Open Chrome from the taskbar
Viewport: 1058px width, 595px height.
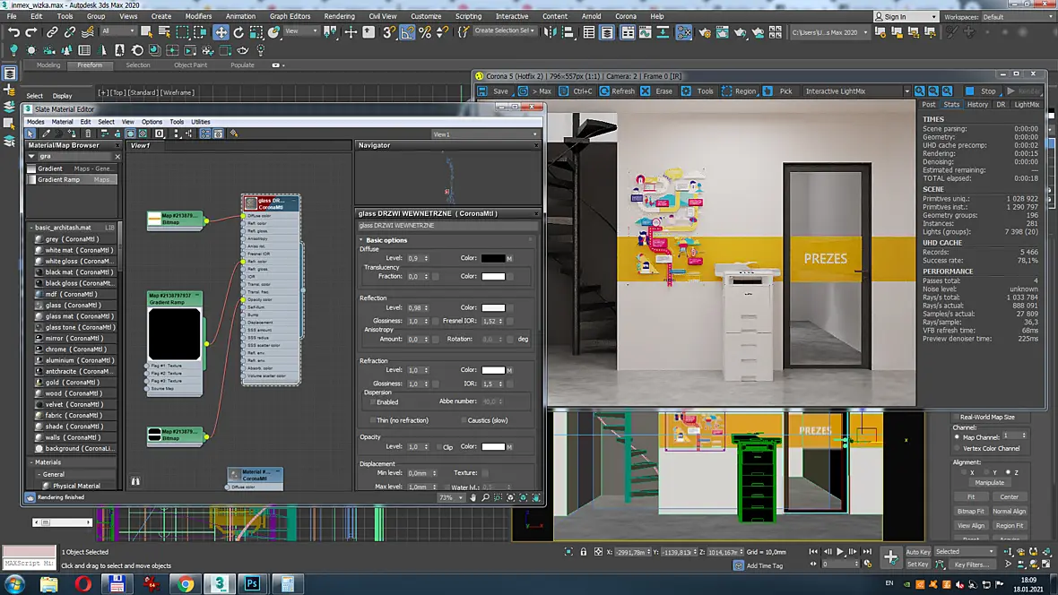tap(186, 583)
